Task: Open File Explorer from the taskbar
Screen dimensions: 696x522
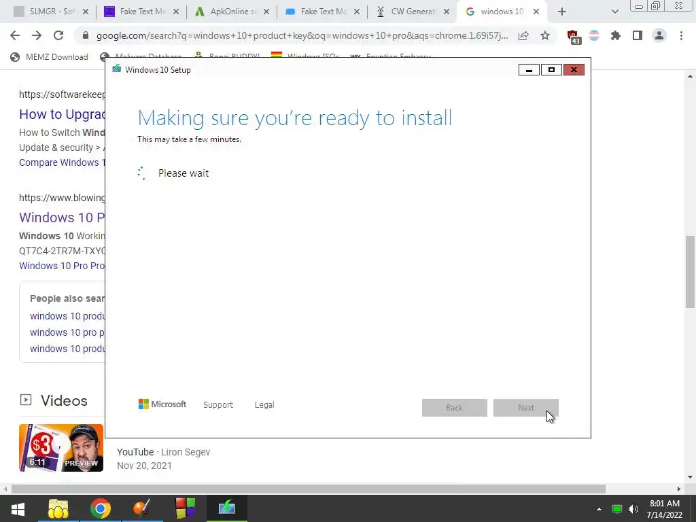Action: pos(58,508)
